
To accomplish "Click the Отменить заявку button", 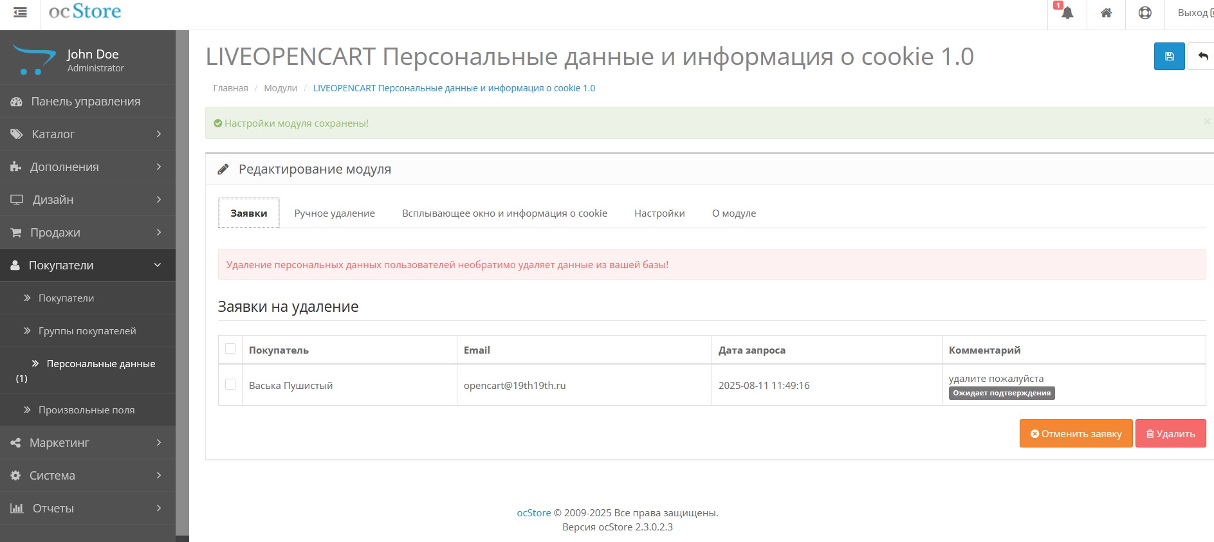I will click(1076, 433).
